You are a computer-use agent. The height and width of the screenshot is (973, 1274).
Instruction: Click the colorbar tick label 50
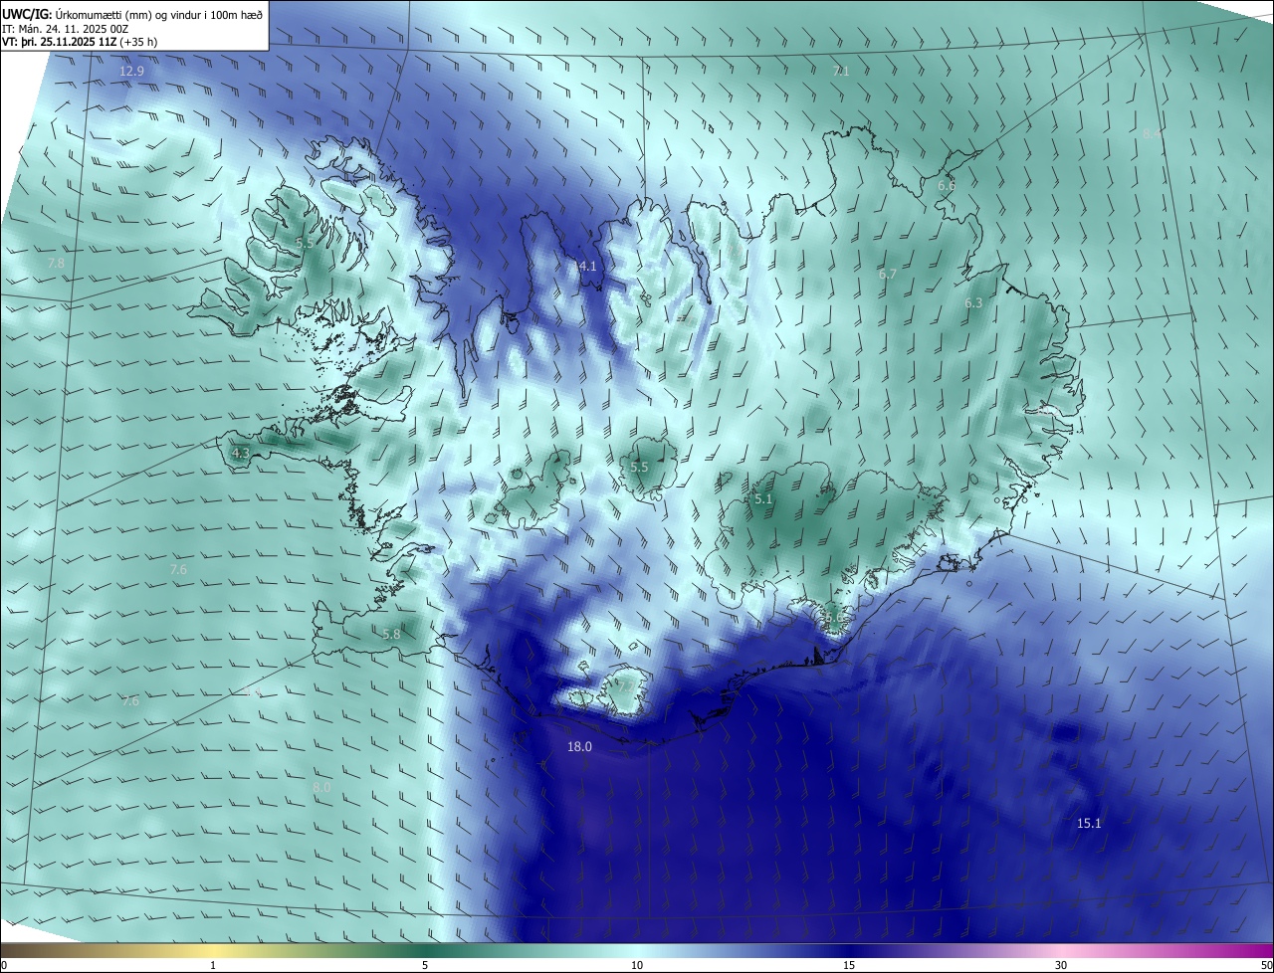tap(1266, 965)
